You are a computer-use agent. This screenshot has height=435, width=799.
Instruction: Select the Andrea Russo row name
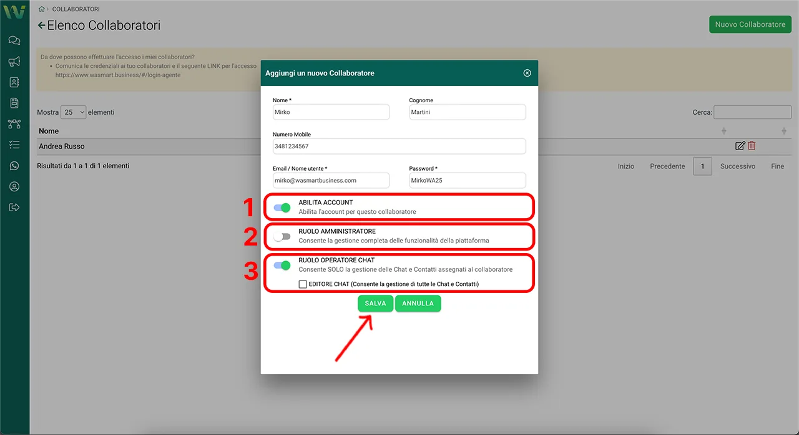click(x=62, y=146)
